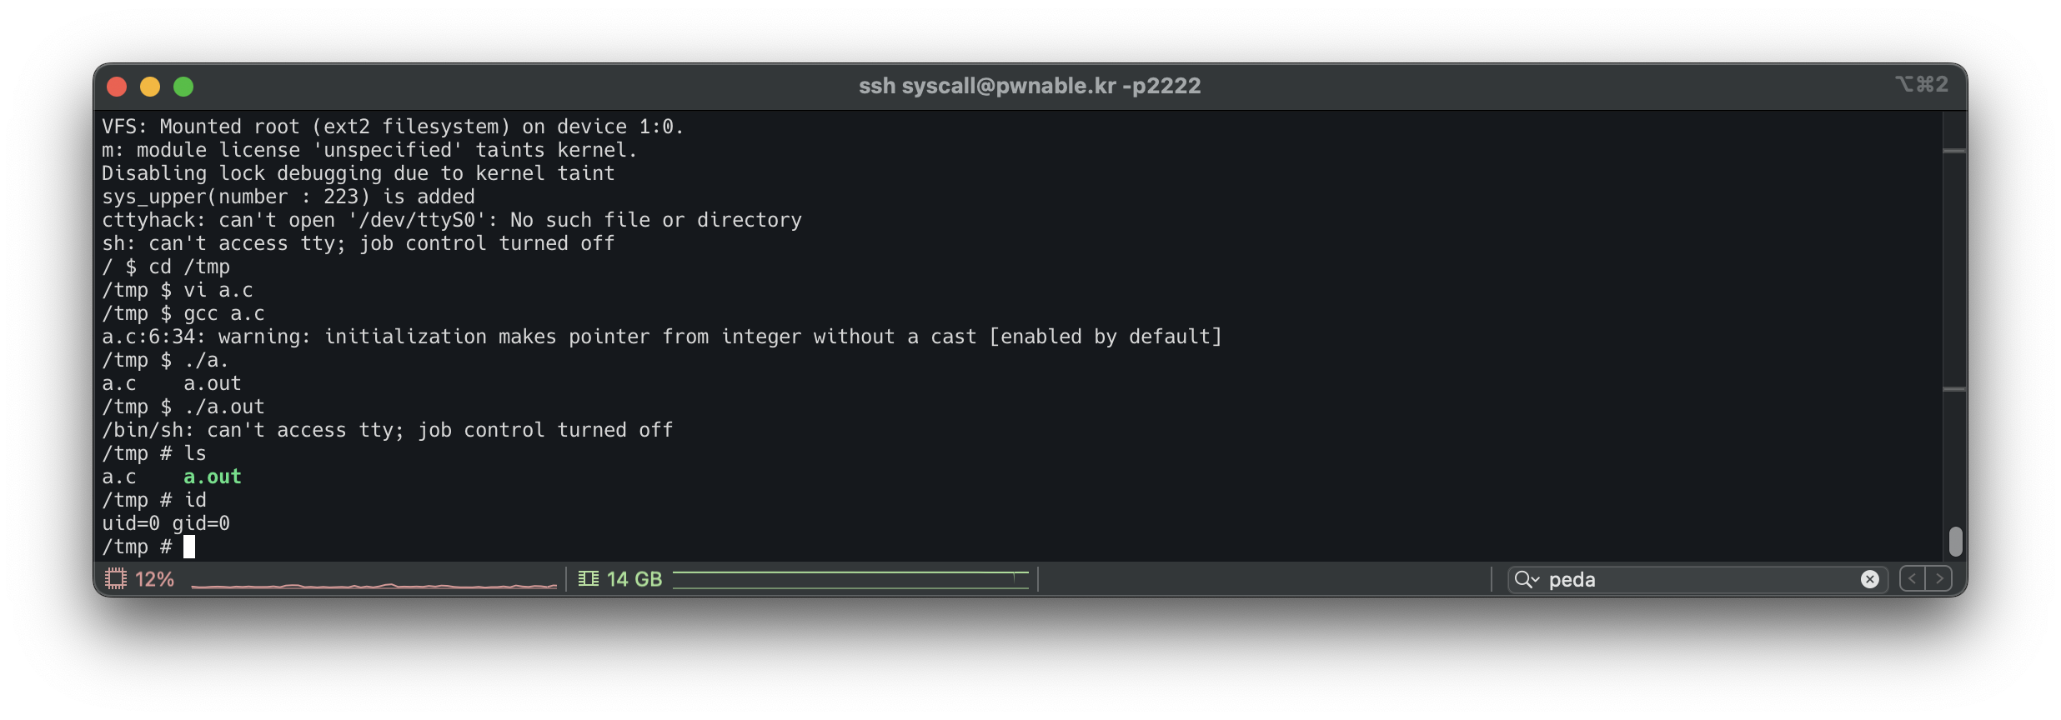The width and height of the screenshot is (2061, 720).
Task: Click the 12% CPU usage label
Action: (154, 579)
